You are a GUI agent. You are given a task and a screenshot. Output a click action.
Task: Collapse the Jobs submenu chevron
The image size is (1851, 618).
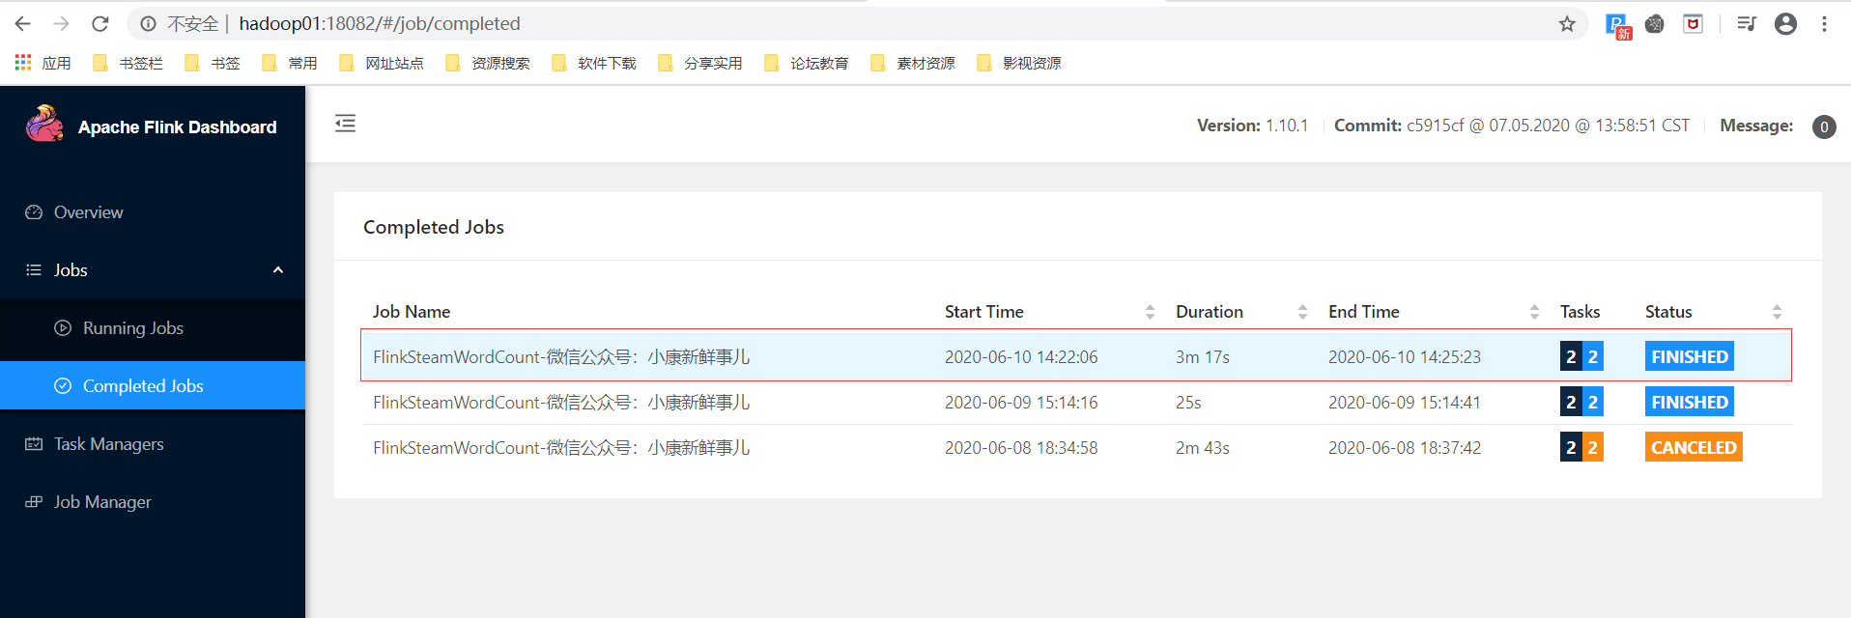pos(278,269)
